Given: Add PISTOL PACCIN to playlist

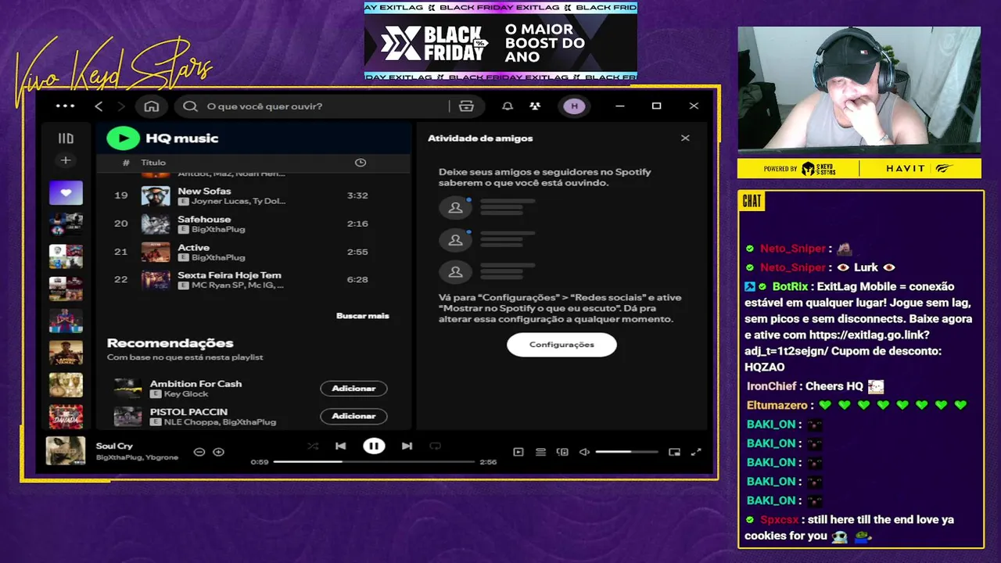Looking at the screenshot, I should [x=353, y=416].
